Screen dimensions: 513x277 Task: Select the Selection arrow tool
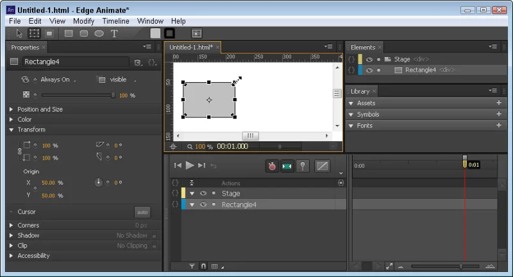[19, 33]
